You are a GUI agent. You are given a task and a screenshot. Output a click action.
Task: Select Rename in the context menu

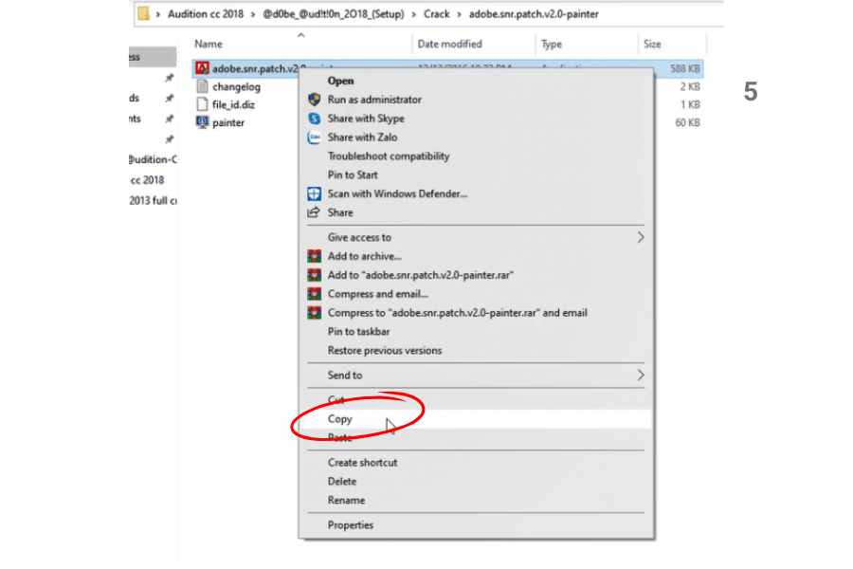coord(346,501)
